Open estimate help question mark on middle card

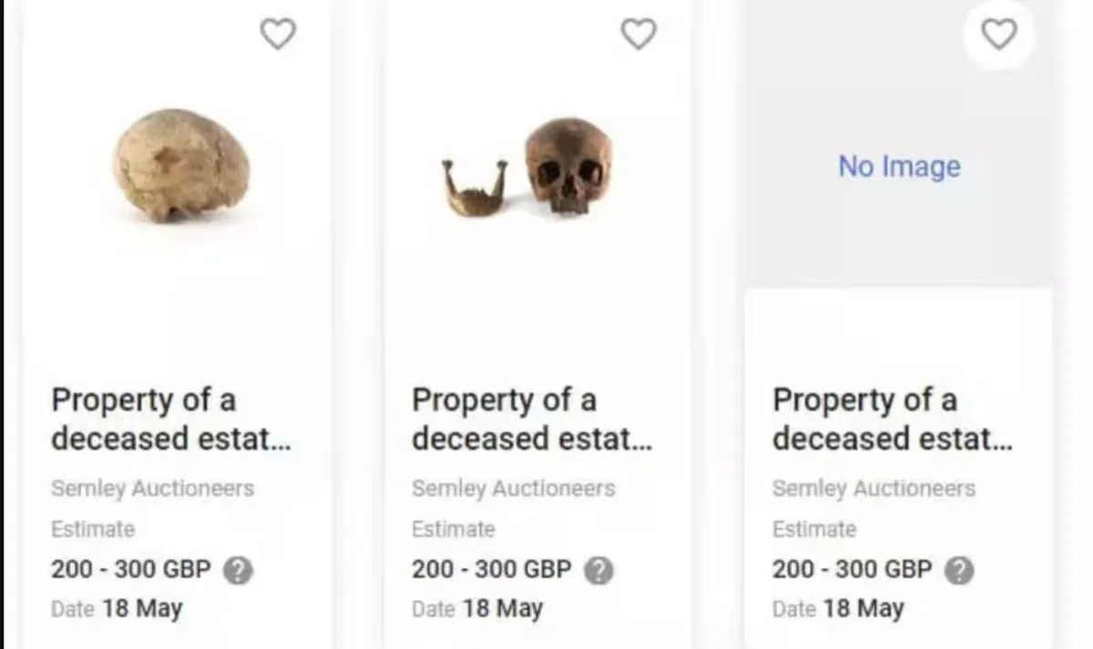(x=598, y=571)
